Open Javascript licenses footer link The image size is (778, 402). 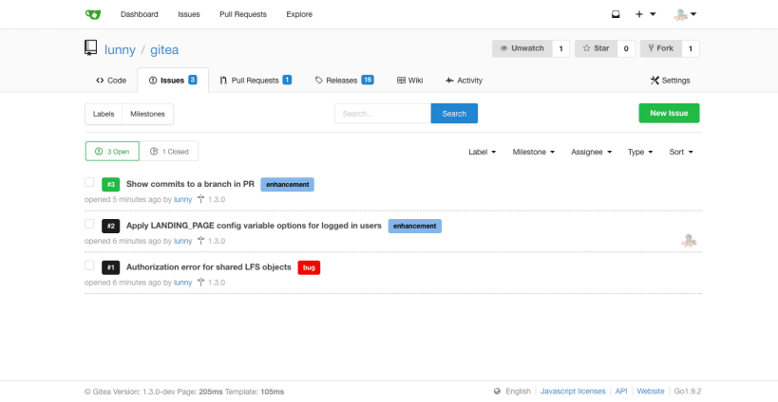coord(573,392)
